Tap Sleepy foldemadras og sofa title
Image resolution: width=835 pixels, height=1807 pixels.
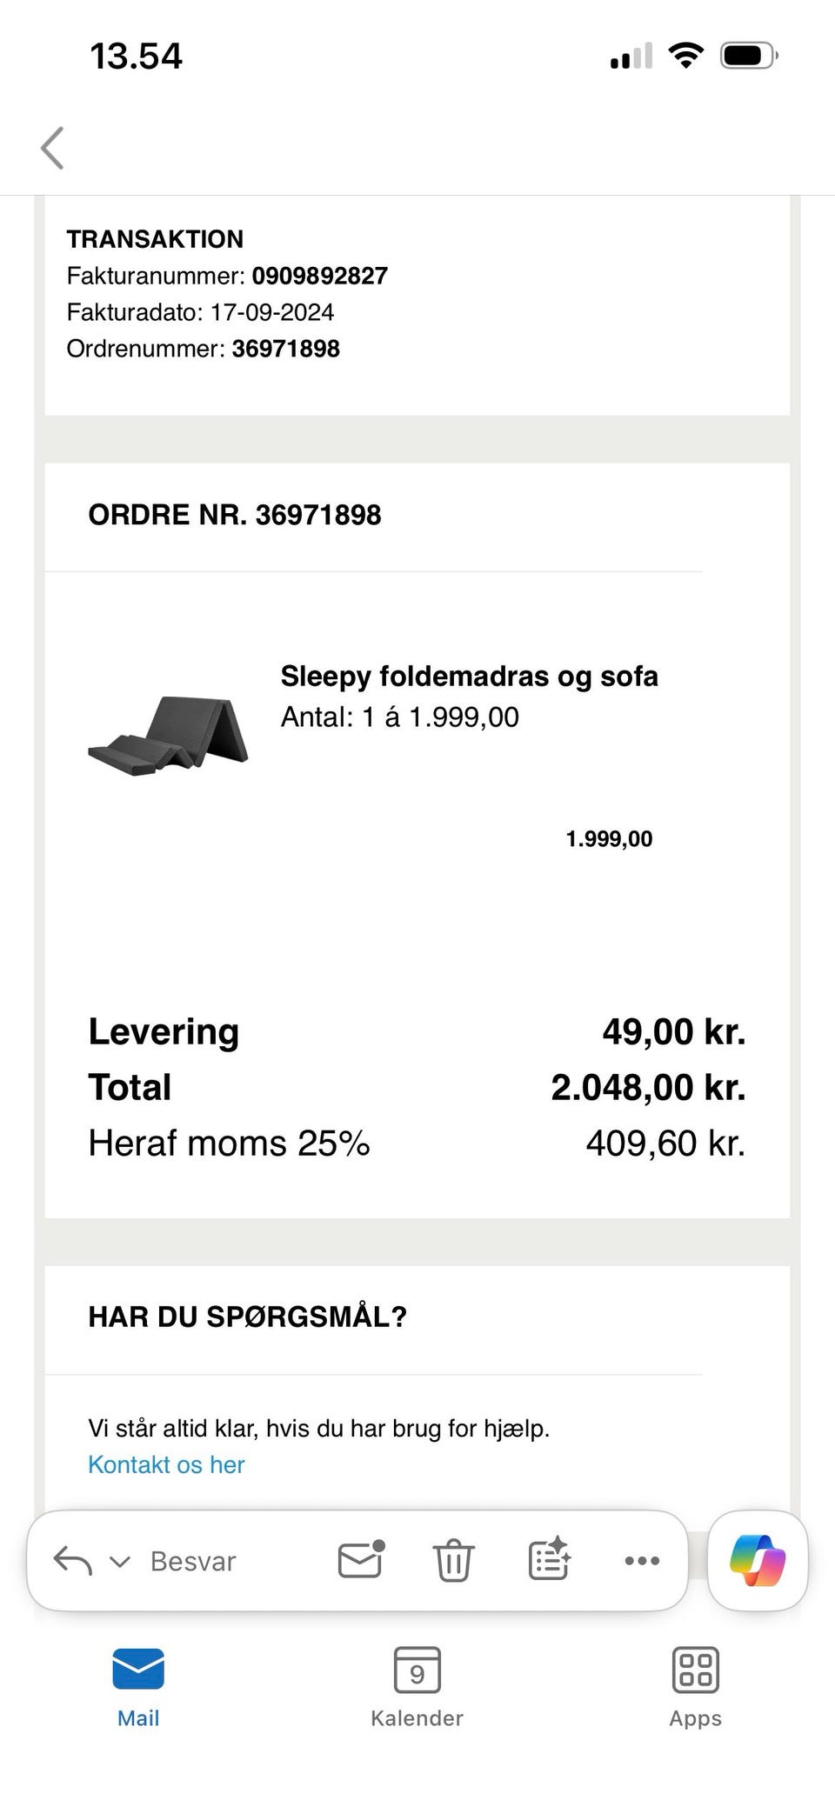(469, 676)
